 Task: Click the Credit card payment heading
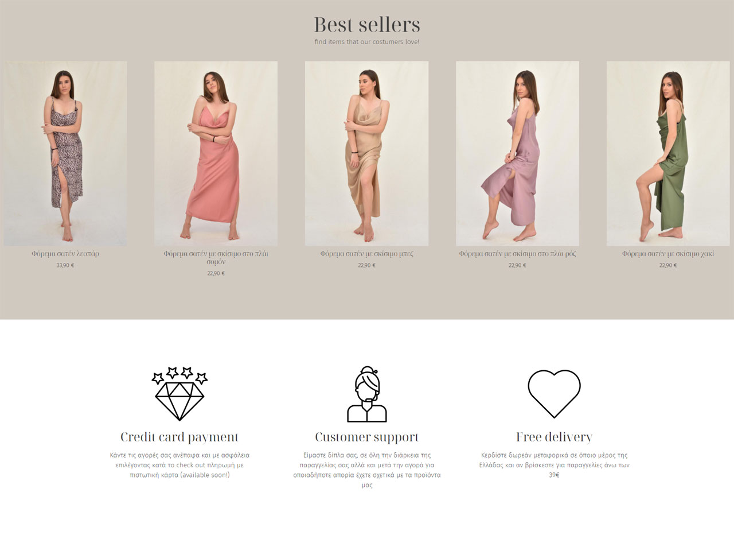(x=179, y=437)
